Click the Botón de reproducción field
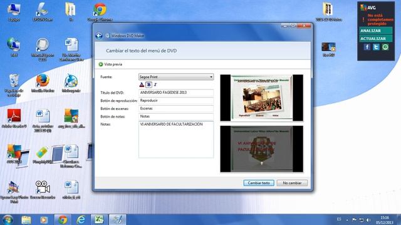Image resolution: width=401 pixels, height=225 pixels. point(176,101)
